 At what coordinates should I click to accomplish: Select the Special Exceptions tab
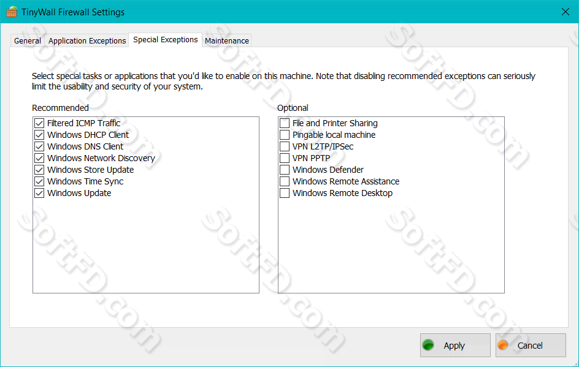(166, 40)
